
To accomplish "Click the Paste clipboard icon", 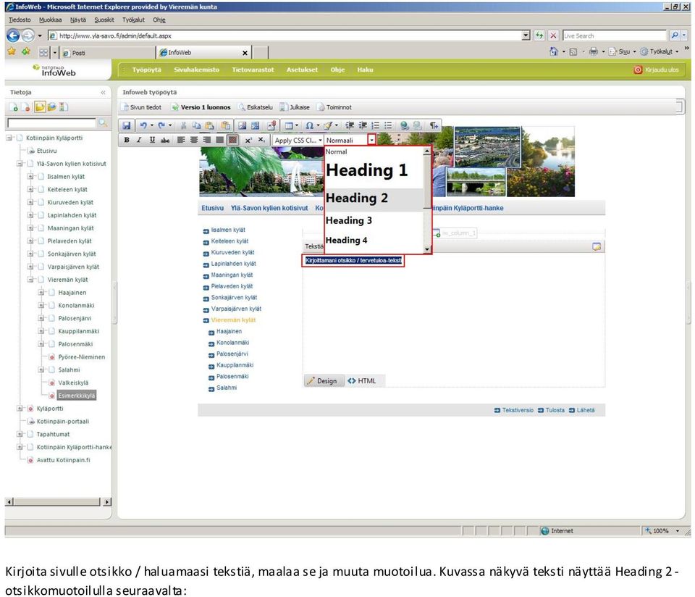I will click(209, 125).
